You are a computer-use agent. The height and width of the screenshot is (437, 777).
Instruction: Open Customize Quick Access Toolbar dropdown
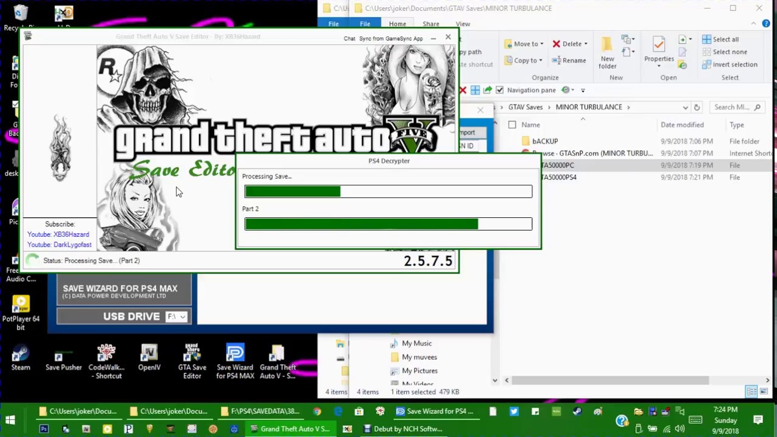582,90
